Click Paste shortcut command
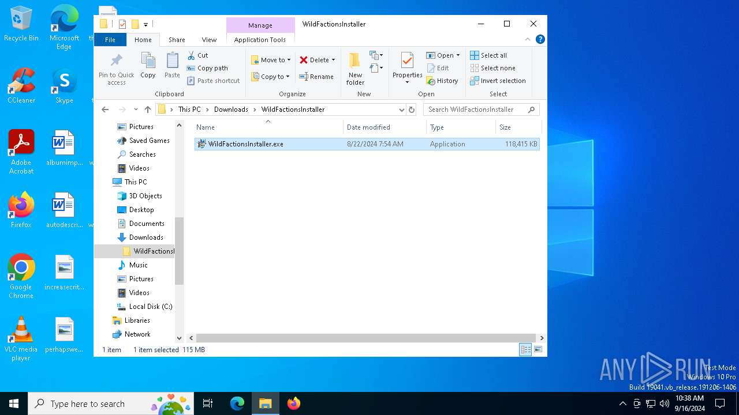This screenshot has height=415, width=739. coord(214,81)
